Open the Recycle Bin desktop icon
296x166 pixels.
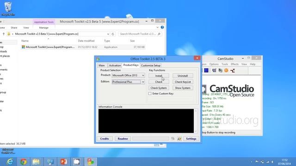point(8,9)
